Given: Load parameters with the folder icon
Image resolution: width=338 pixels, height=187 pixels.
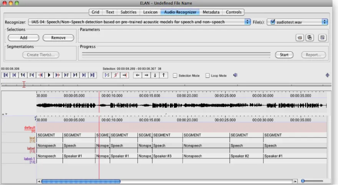Looking at the screenshot, I should click(x=300, y=38).
